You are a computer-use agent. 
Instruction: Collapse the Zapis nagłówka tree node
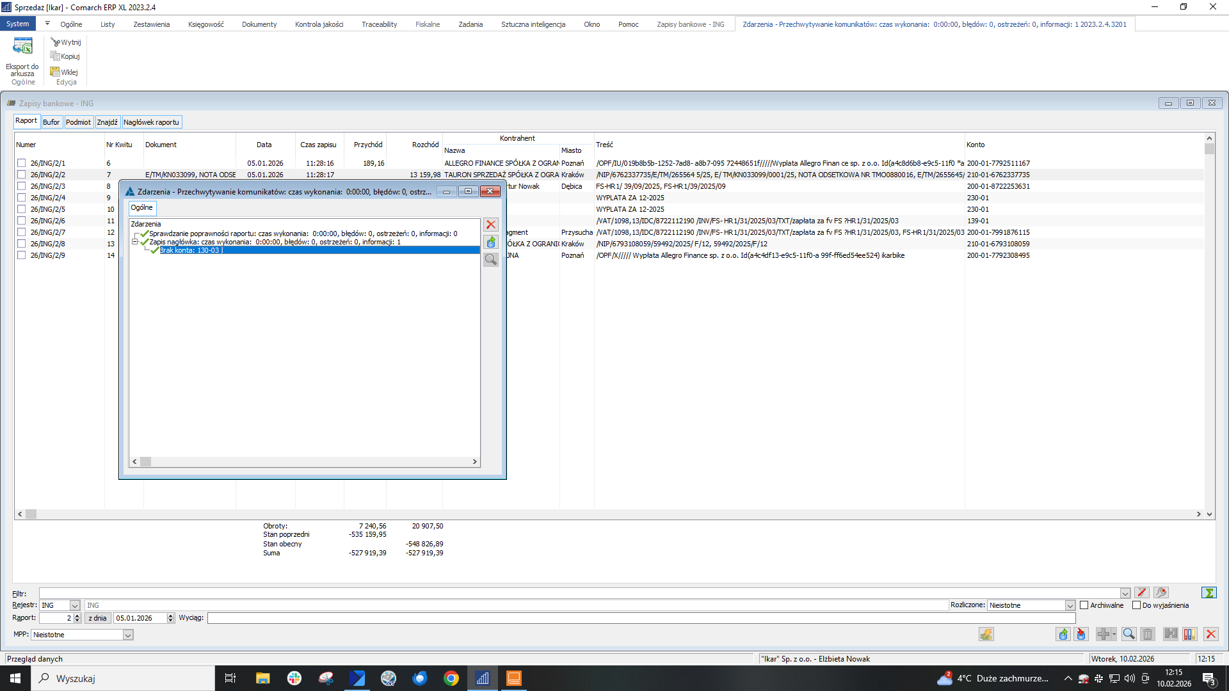[x=135, y=242]
